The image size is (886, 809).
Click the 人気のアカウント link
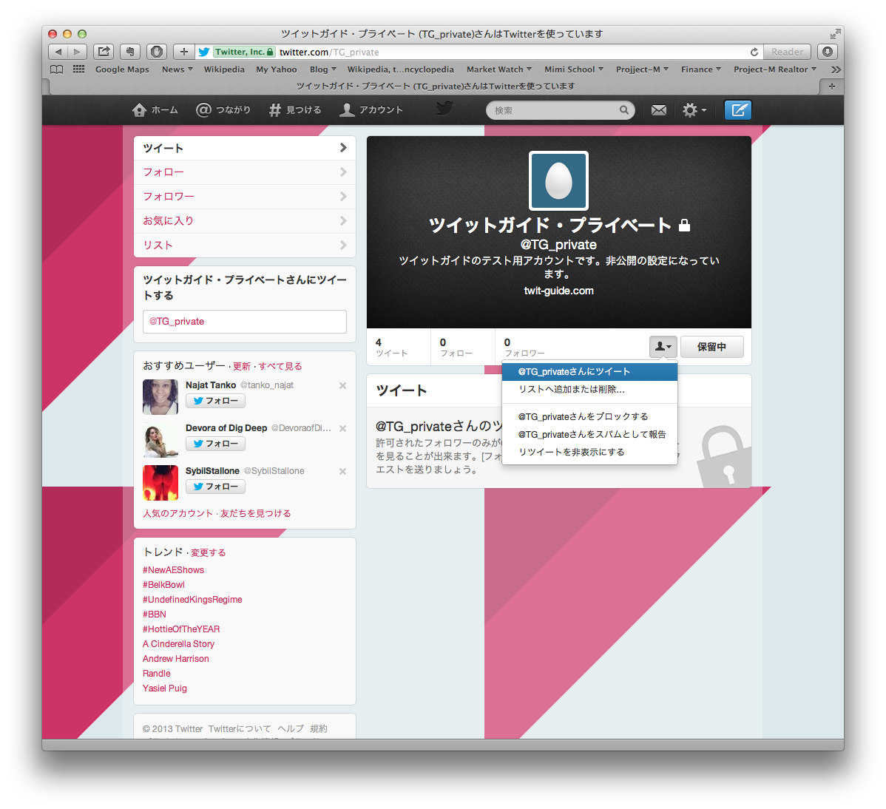pos(178,513)
